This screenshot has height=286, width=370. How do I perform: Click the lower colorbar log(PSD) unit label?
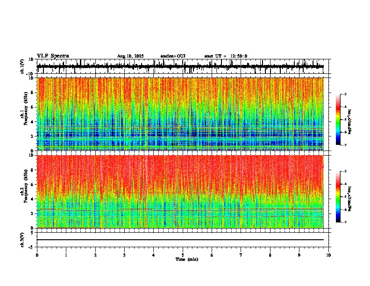[350, 199]
